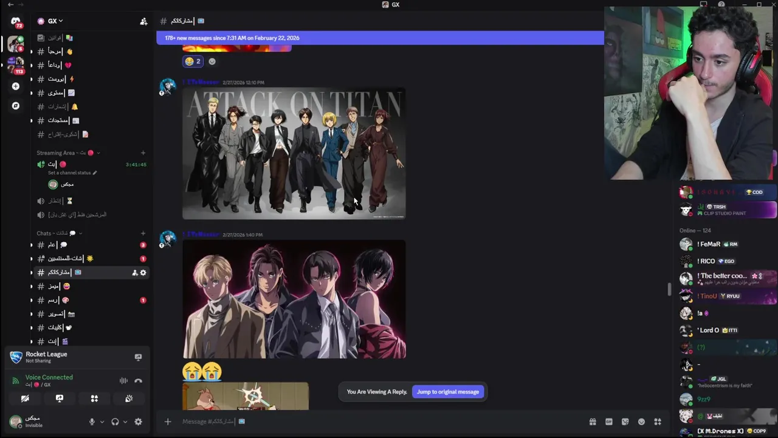The image size is (778, 438).
Task: Click the attach file plus icon
Action: [168, 422]
